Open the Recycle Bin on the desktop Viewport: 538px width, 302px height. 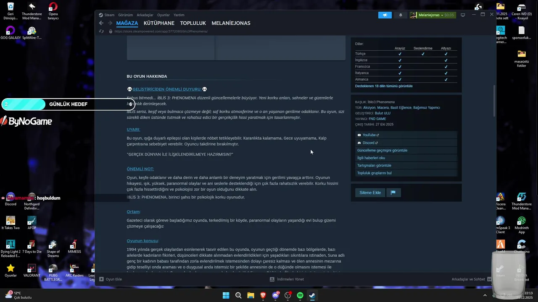click(11, 11)
